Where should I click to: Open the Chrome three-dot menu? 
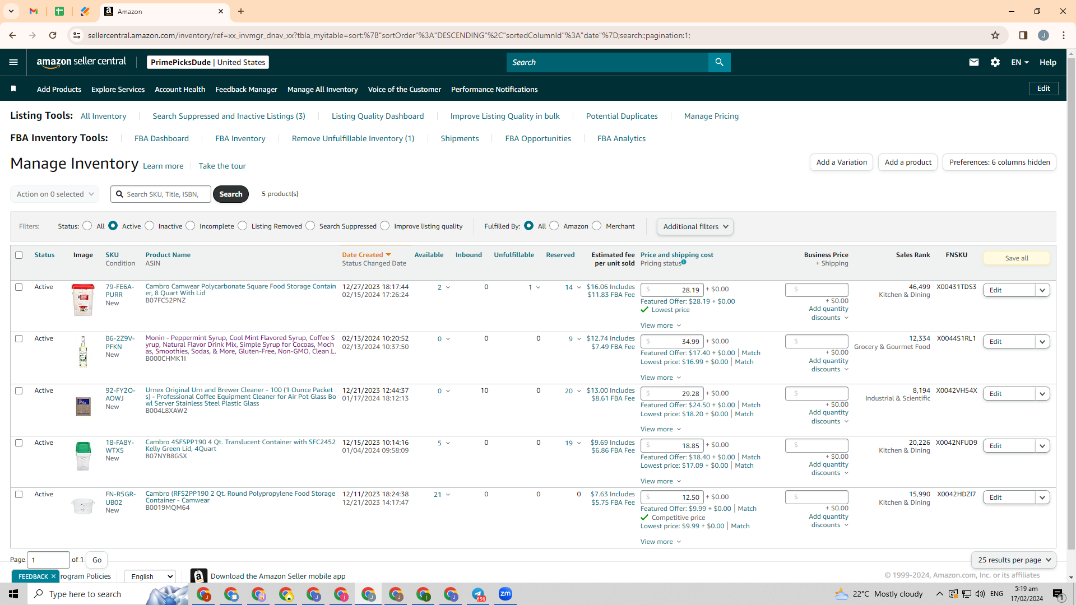tap(1064, 35)
